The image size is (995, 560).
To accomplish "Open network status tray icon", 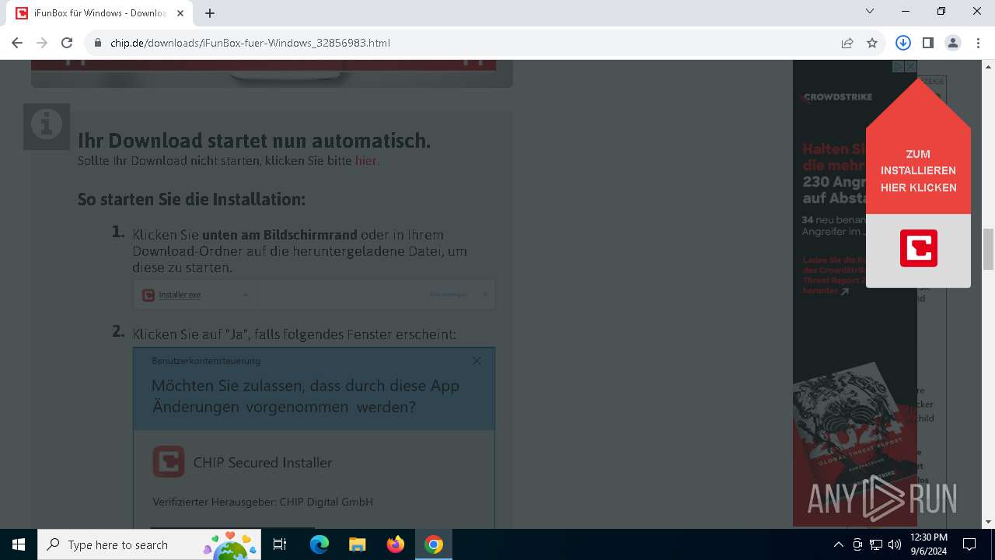I will coord(876,544).
